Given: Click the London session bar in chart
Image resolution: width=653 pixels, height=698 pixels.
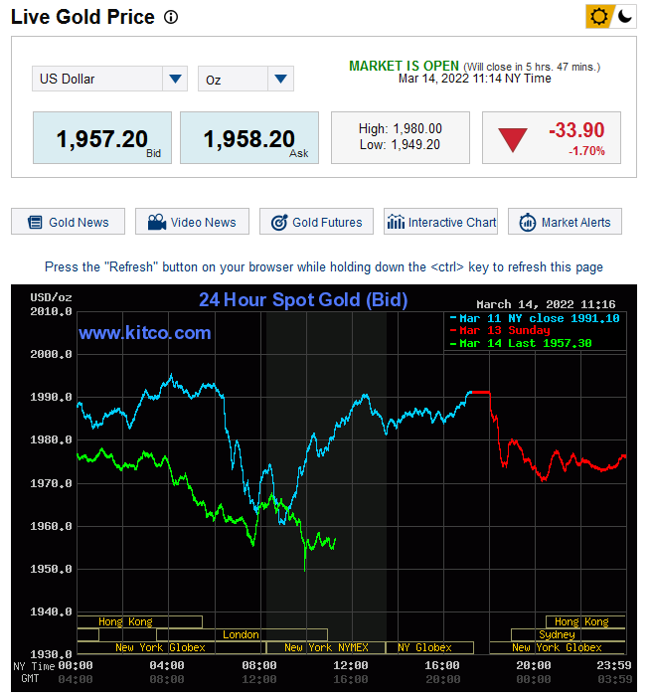Looking at the screenshot, I should (x=242, y=634).
